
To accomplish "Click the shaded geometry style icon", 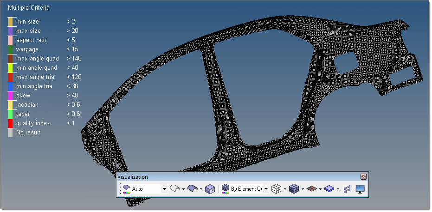I will pyautogui.click(x=193, y=189).
